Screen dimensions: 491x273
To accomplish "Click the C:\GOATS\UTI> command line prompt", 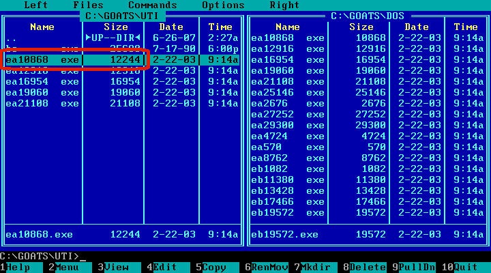I will click(40, 257).
